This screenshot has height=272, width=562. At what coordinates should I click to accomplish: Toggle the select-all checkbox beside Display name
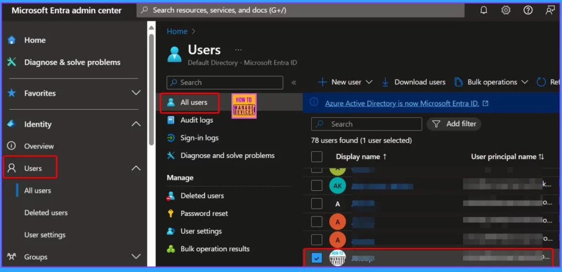pyautogui.click(x=317, y=157)
